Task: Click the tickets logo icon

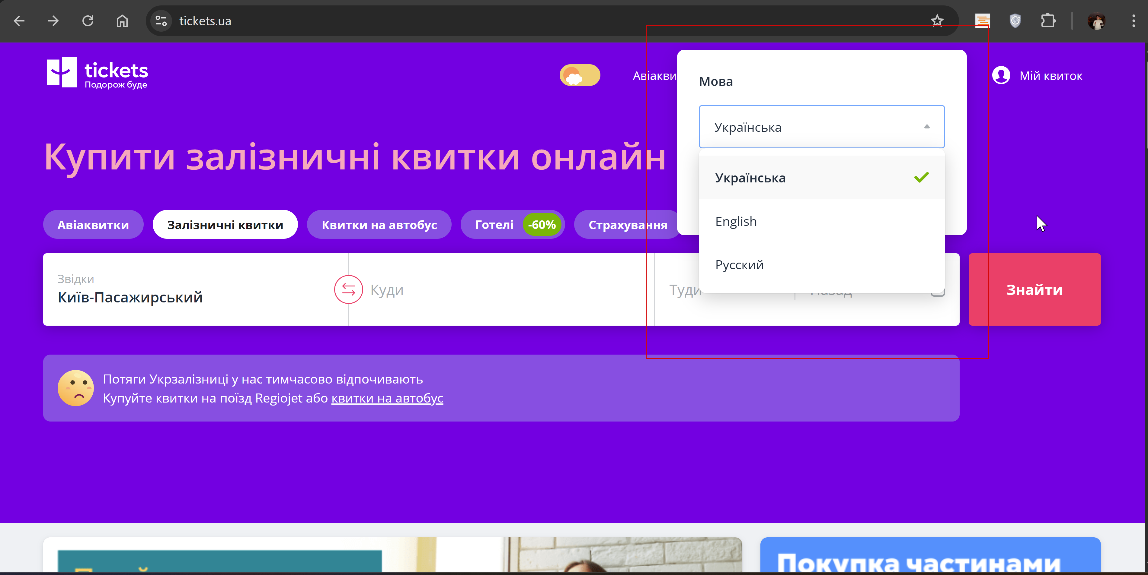Action: tap(62, 72)
